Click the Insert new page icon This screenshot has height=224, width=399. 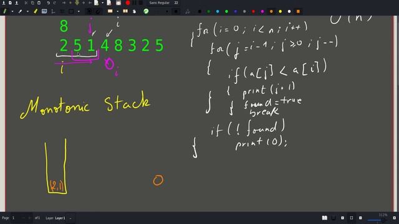click(x=97, y=2)
